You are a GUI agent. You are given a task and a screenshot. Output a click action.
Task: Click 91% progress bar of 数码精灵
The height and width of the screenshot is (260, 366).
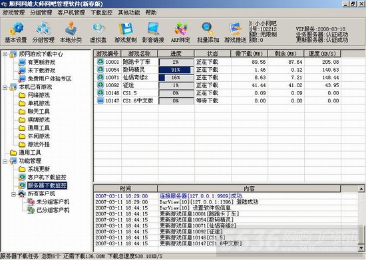click(176, 70)
